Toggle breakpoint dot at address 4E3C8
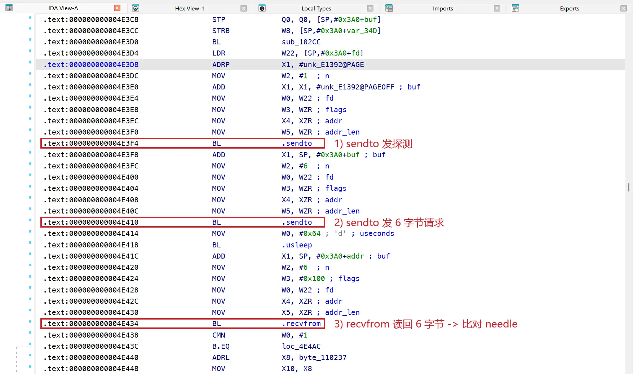Image resolution: width=633 pixels, height=374 pixels. pos(30,17)
